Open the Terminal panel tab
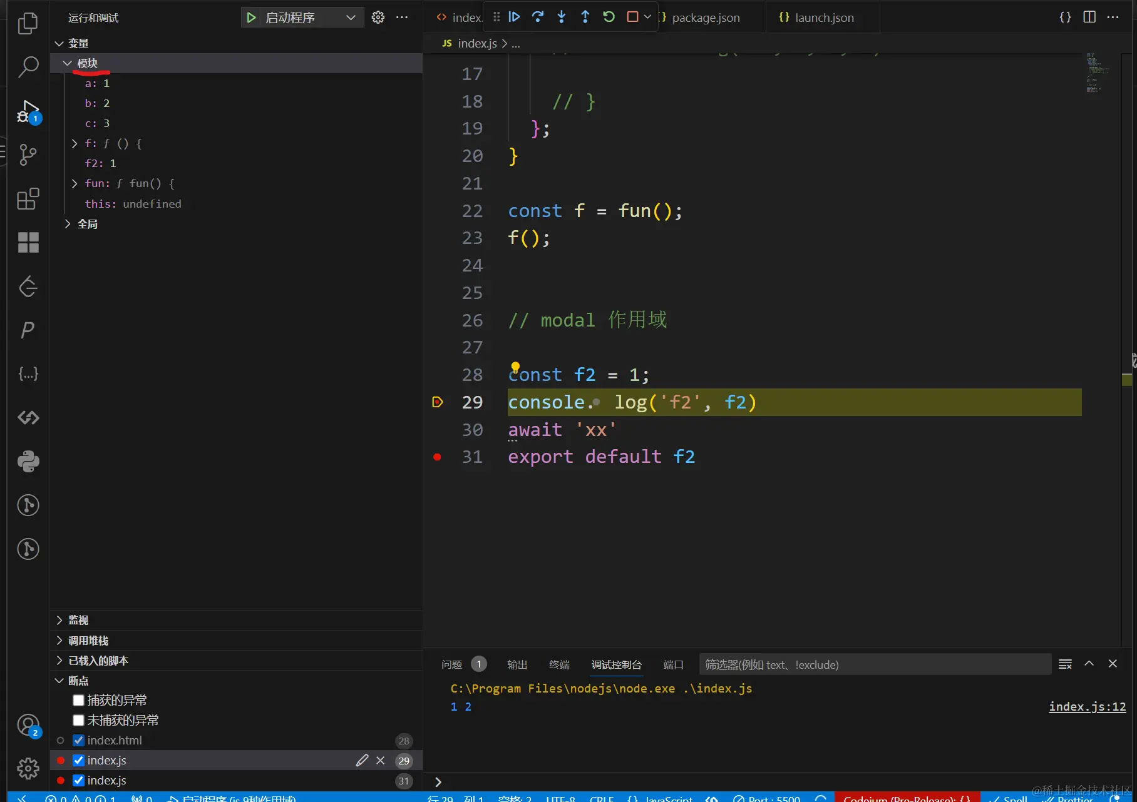This screenshot has height=802, width=1137. [x=559, y=664]
